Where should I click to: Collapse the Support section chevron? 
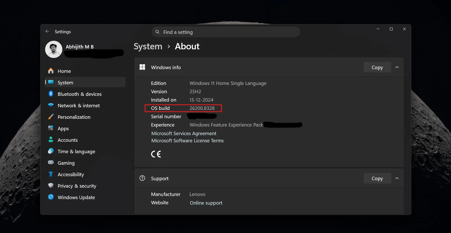point(397,178)
